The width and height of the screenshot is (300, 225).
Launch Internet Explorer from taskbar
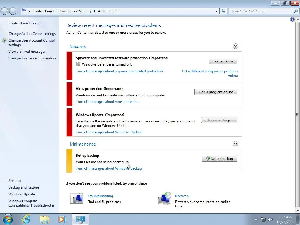[x=26, y=219]
